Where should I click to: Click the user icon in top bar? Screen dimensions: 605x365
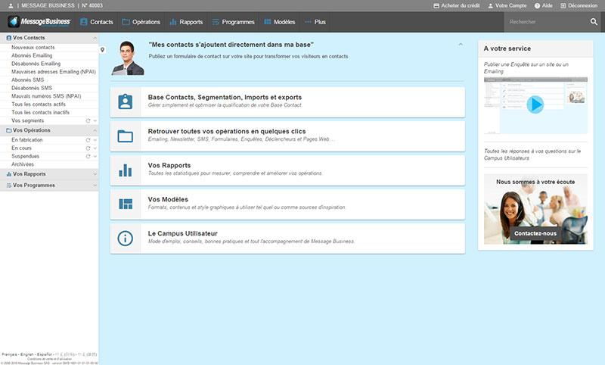pos(11,6)
